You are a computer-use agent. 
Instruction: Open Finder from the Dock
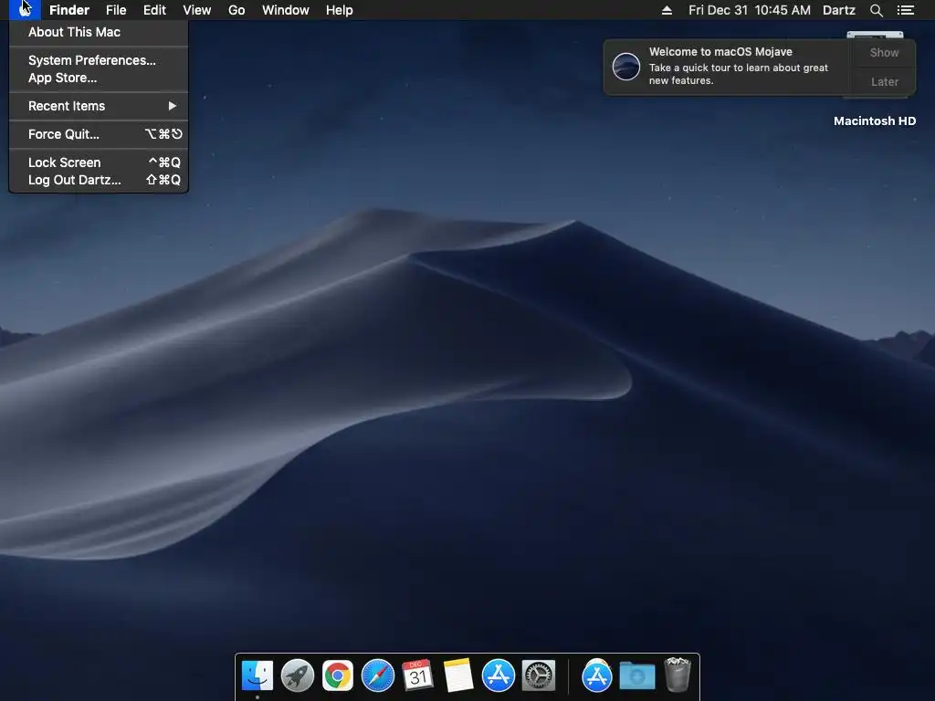click(x=257, y=675)
